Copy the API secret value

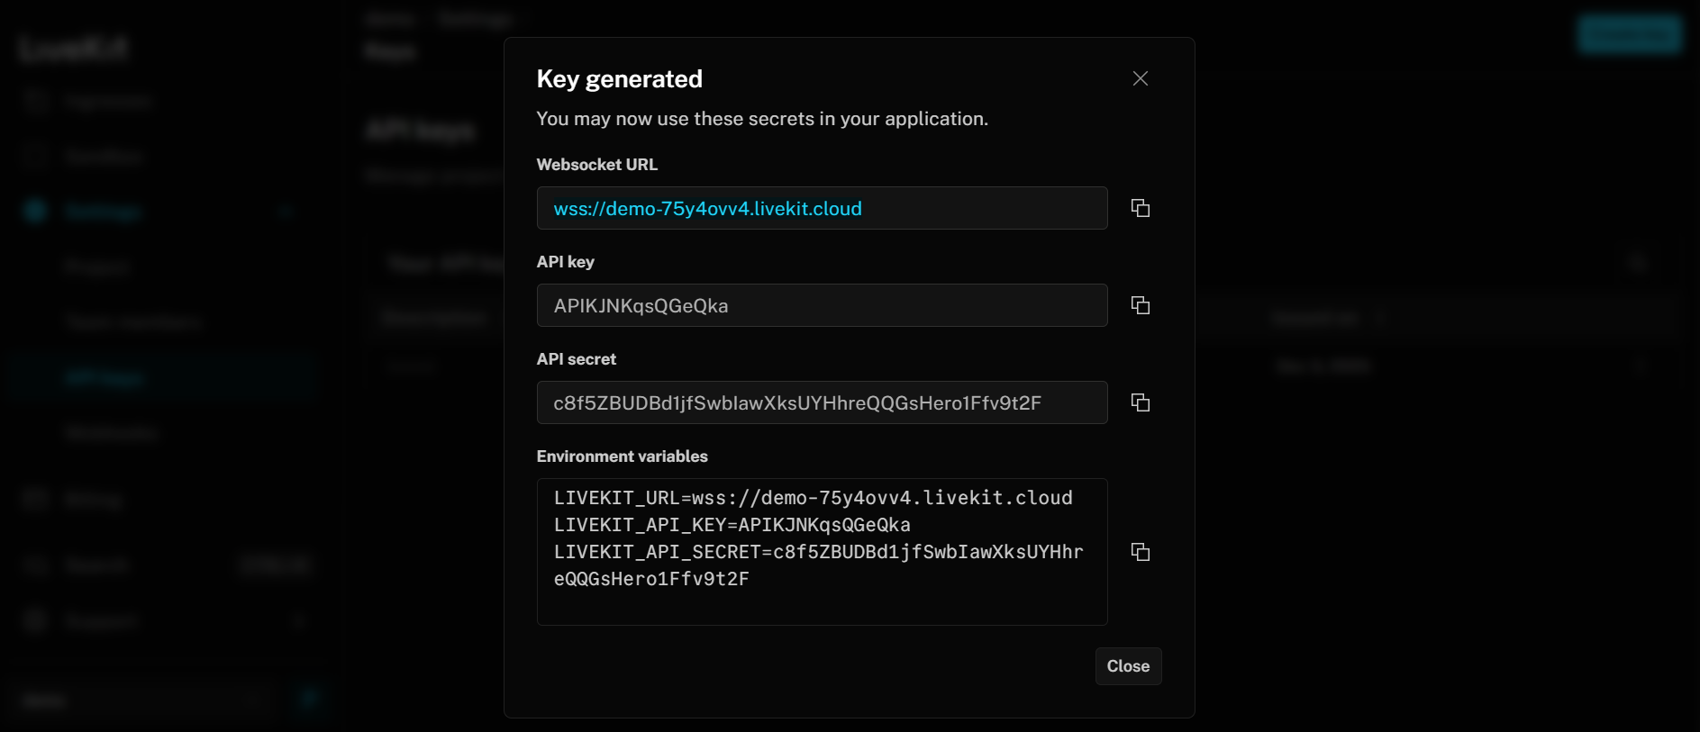[x=1140, y=402]
